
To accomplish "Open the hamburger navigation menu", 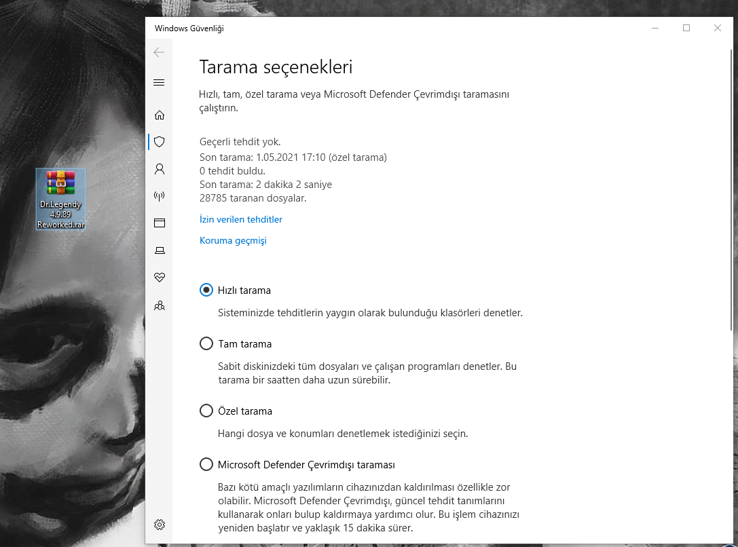I will pyautogui.click(x=159, y=82).
